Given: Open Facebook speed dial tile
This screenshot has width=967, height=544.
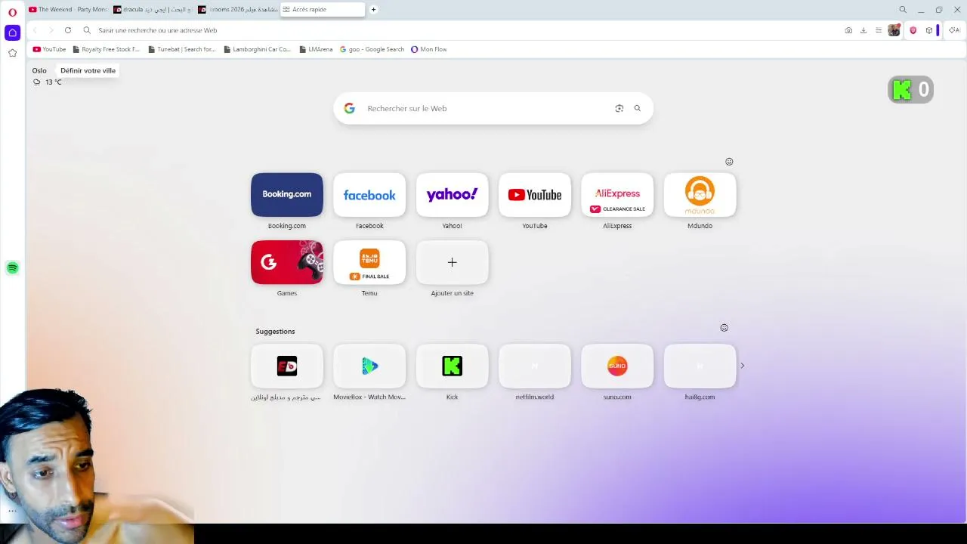Looking at the screenshot, I should 369,195.
